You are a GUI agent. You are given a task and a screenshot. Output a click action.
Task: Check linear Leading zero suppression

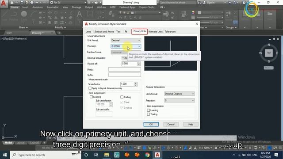pos(91,97)
